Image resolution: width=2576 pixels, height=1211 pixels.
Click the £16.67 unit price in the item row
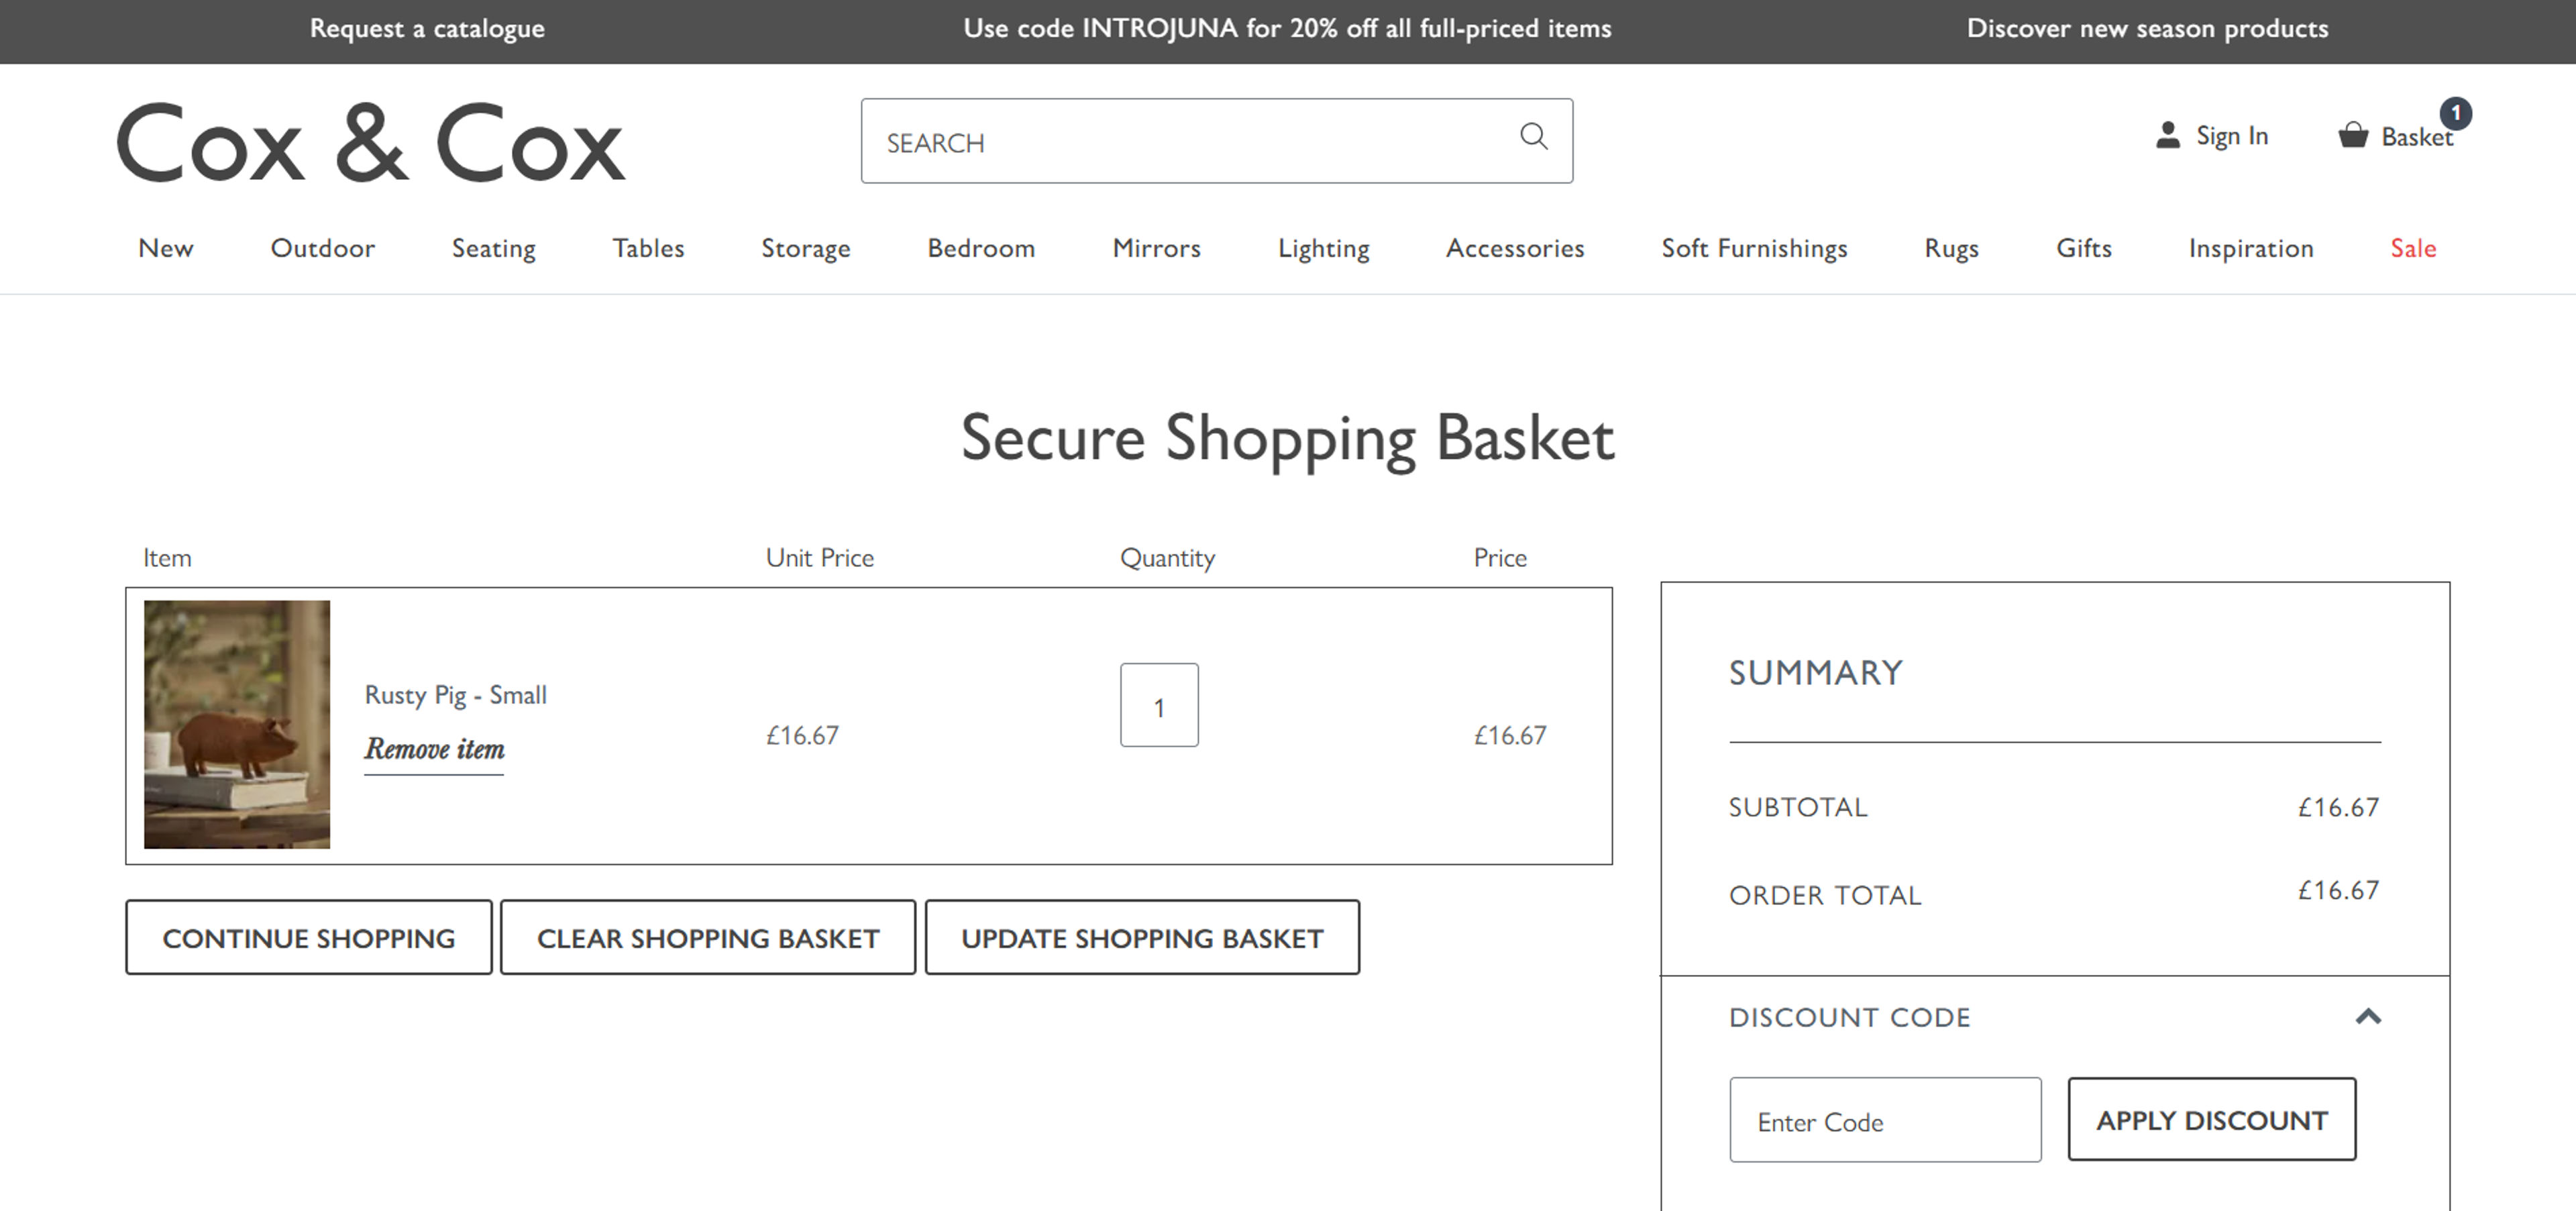tap(802, 736)
